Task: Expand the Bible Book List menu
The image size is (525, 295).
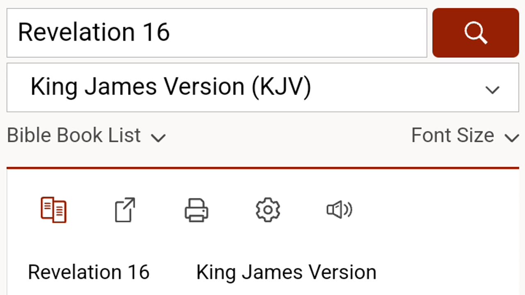Action: pos(86,136)
